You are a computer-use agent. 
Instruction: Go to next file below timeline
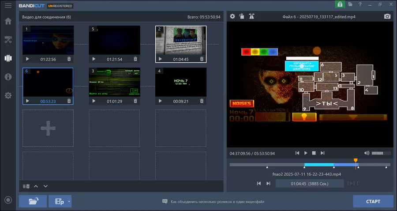pos(268,183)
